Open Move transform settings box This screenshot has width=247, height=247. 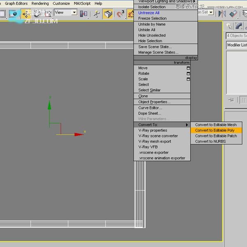click(x=188, y=68)
